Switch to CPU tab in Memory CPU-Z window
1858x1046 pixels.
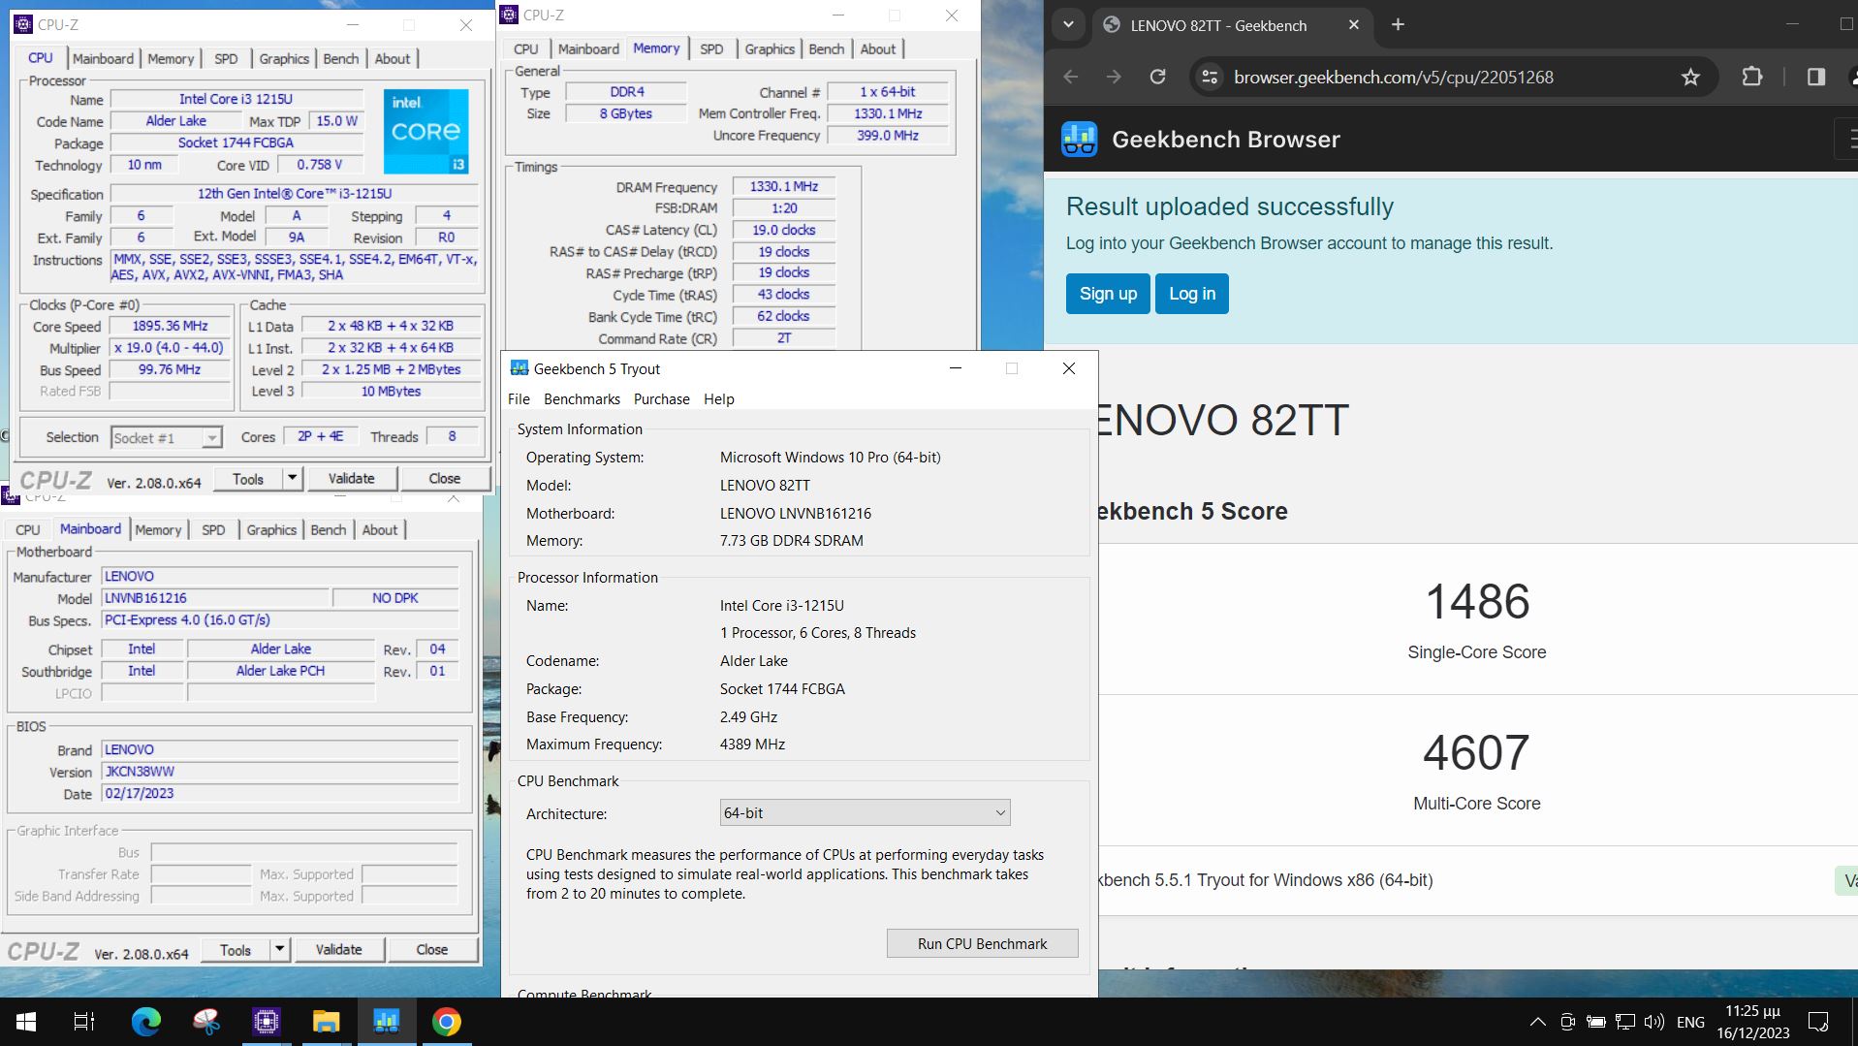526,49
